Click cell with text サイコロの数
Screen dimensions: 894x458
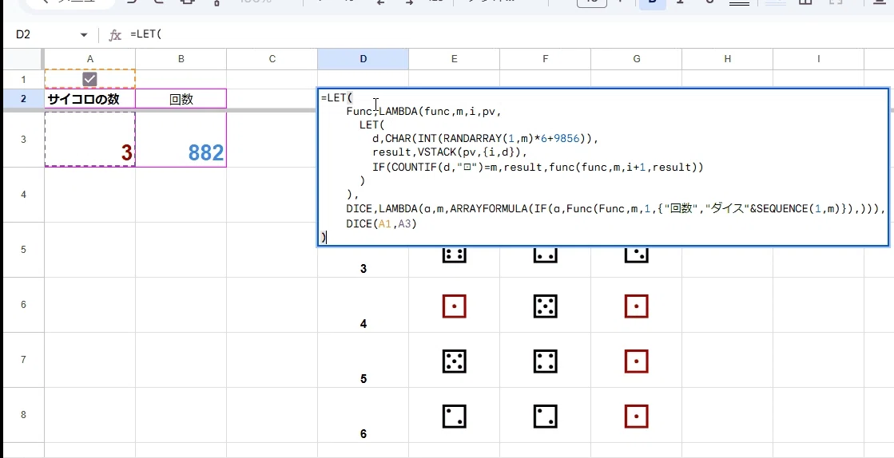click(x=90, y=99)
